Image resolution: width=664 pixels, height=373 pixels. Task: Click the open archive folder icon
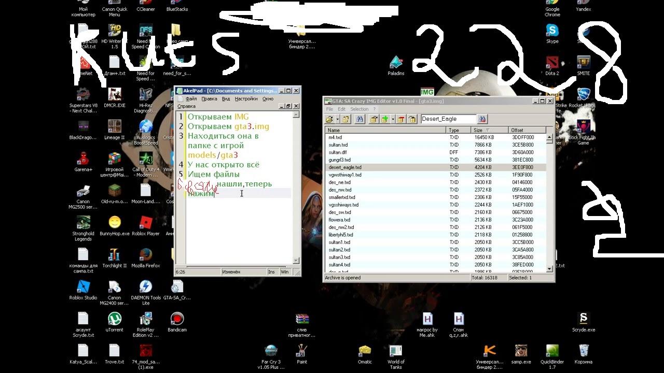point(329,119)
